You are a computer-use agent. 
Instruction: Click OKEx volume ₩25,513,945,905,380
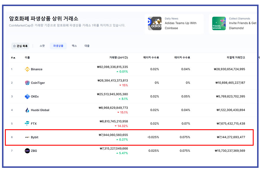tap(112, 94)
